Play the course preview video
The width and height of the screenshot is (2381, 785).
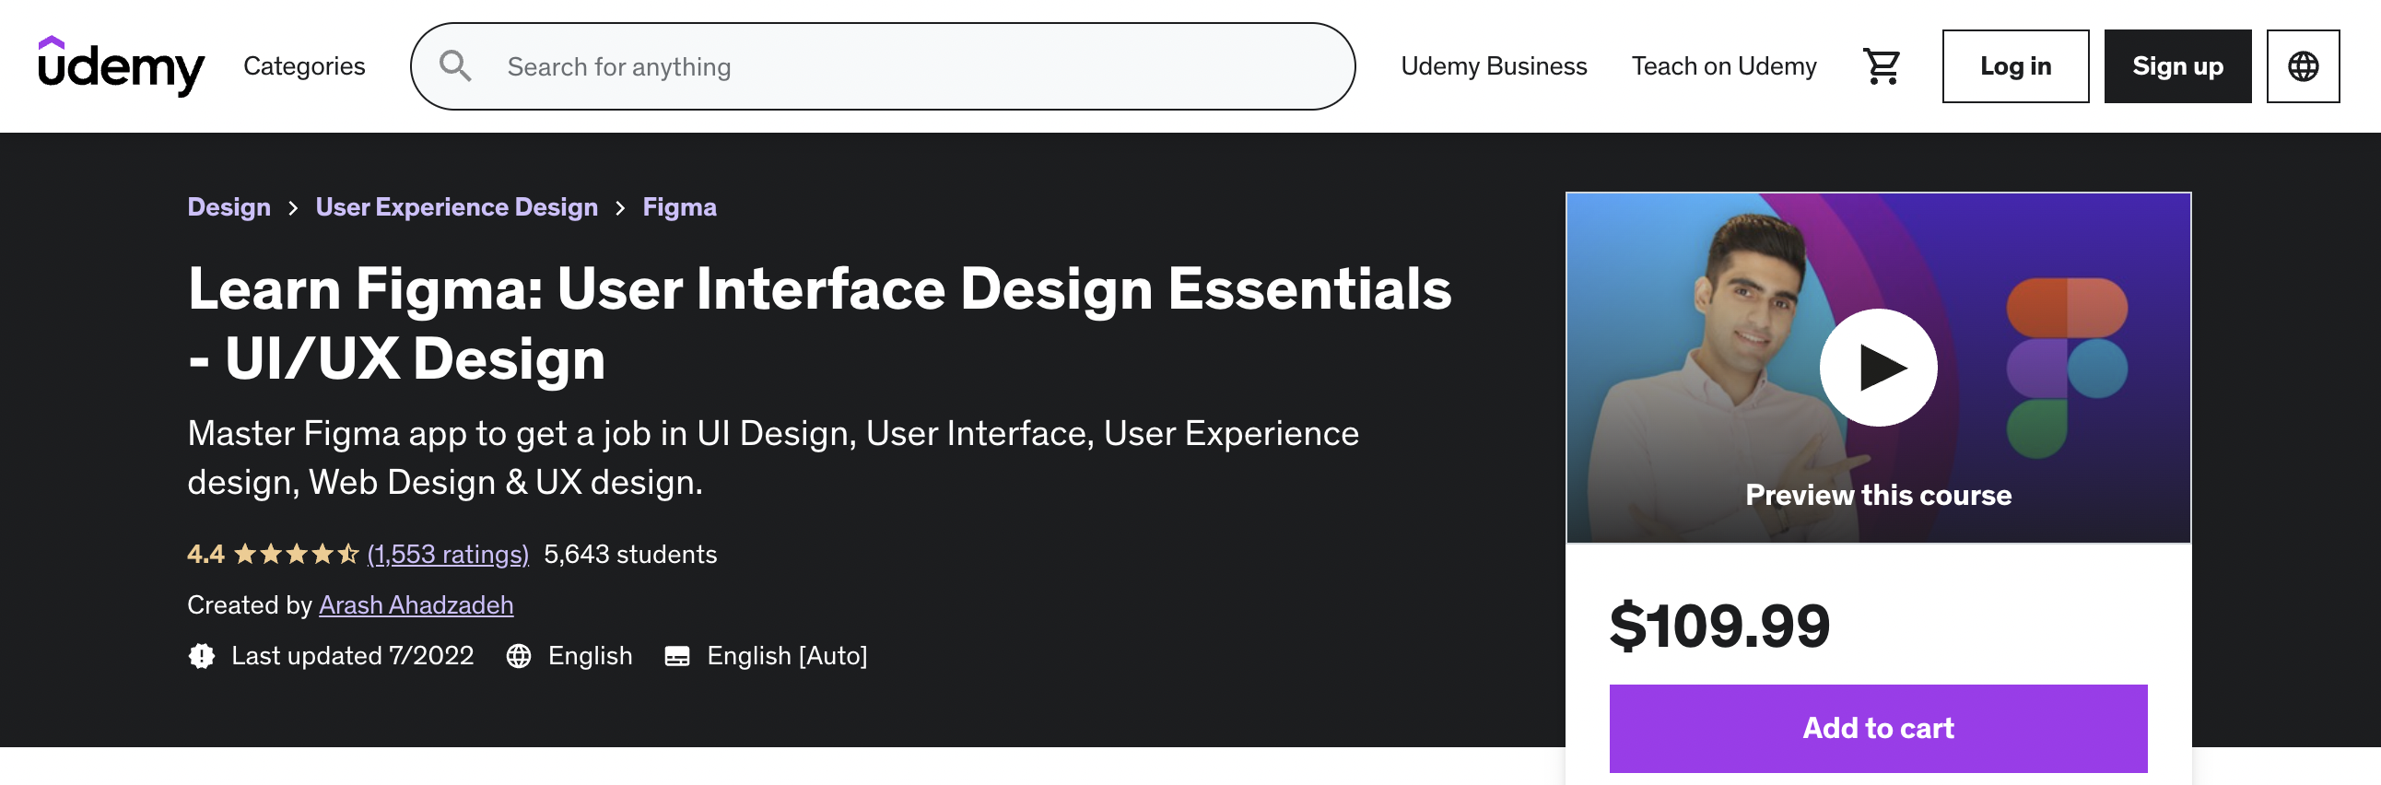click(1878, 367)
